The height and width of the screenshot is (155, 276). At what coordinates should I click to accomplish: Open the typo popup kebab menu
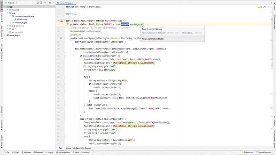click(203, 29)
